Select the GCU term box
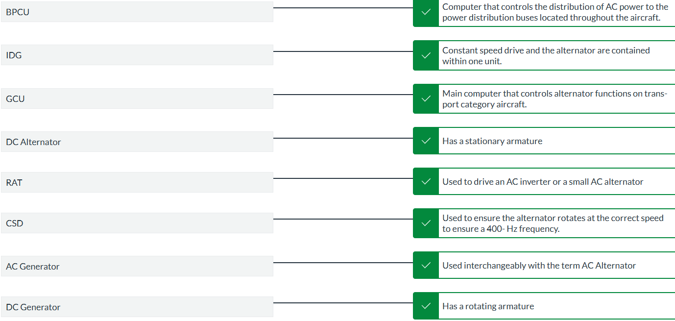 (137, 99)
